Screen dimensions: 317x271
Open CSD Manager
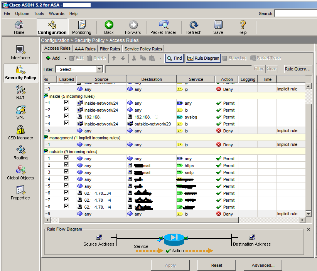20,132
